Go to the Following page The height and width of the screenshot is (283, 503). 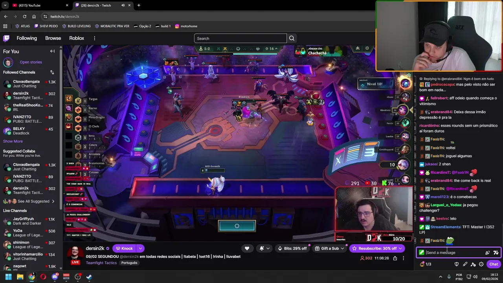27,38
